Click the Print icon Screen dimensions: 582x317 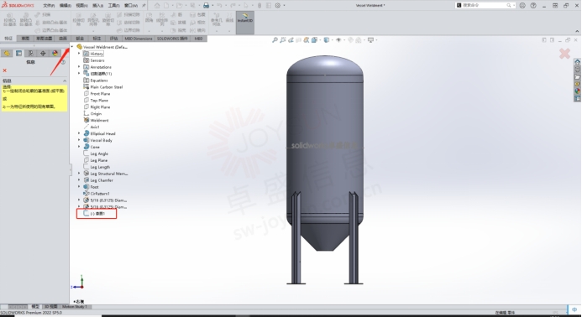tap(206, 5)
